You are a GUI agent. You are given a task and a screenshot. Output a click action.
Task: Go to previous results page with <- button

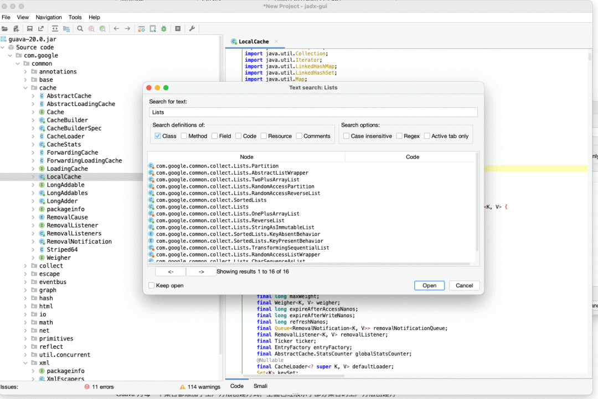tap(171, 271)
